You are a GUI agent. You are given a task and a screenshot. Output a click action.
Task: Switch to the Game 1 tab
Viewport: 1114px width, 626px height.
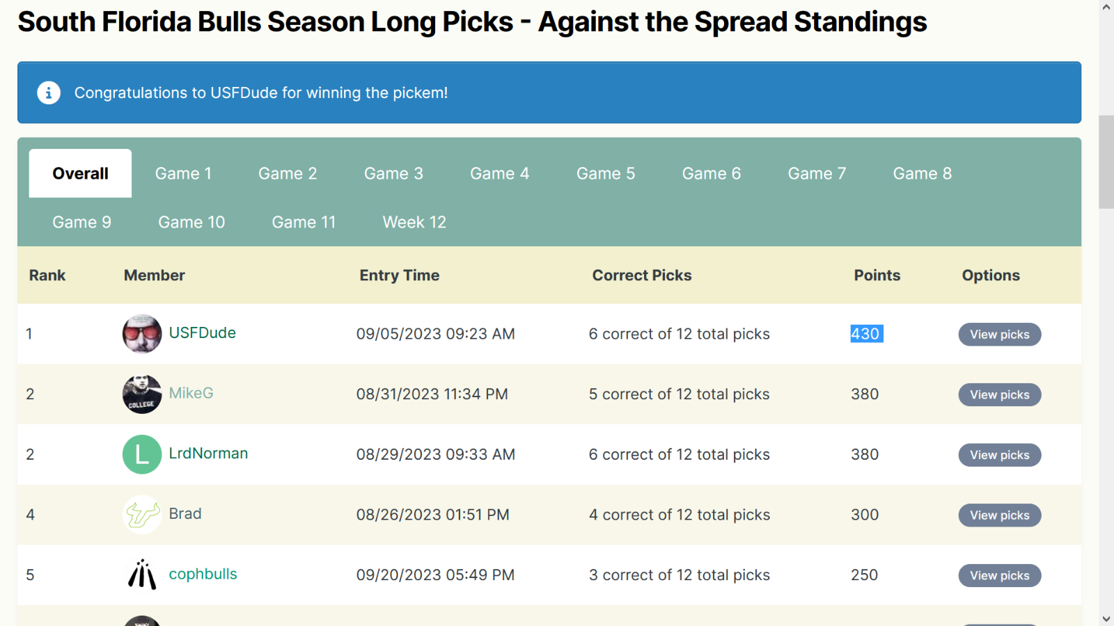click(183, 173)
